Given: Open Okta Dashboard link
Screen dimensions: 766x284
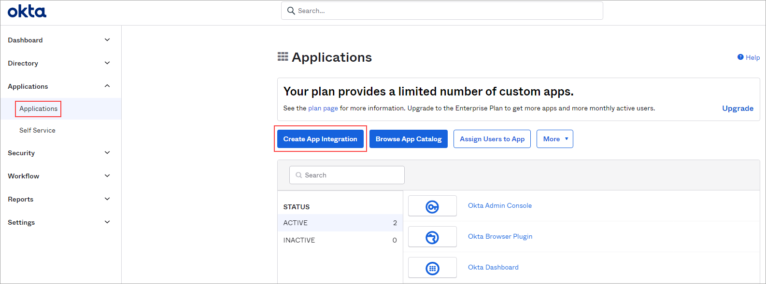Looking at the screenshot, I should pyautogui.click(x=493, y=267).
